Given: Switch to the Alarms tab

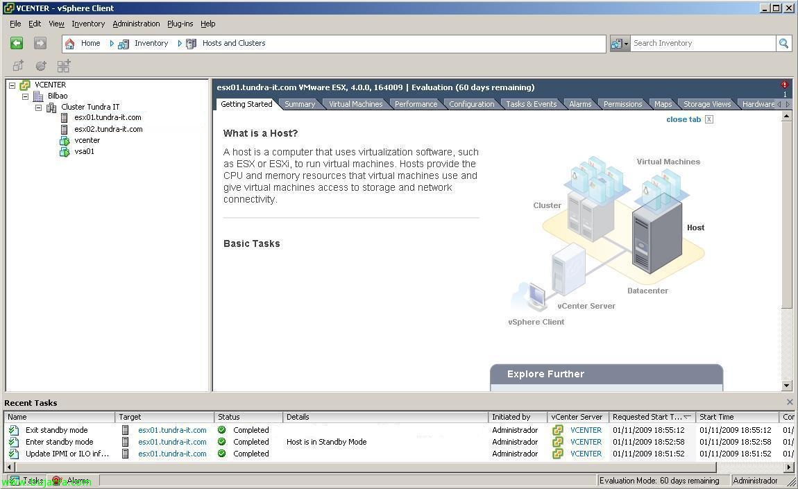Looking at the screenshot, I should coord(580,104).
